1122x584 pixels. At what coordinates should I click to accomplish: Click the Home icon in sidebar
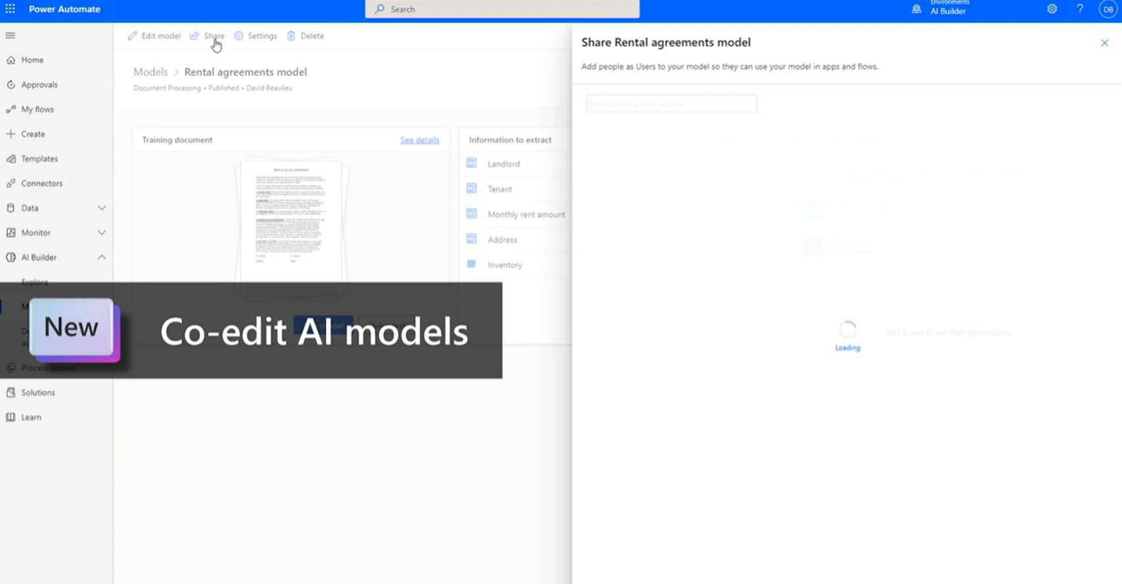tap(11, 60)
